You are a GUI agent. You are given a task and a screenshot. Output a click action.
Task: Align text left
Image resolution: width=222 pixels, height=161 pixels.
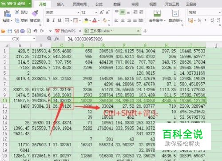(x=116, y=20)
